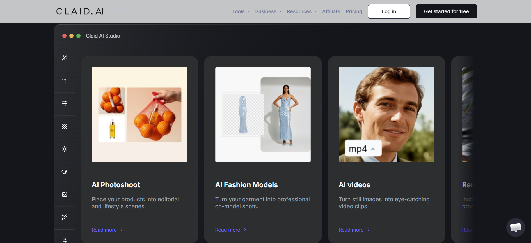The height and width of the screenshot is (243, 531).
Task: Open the AI image generation icon
Action: coord(64,195)
